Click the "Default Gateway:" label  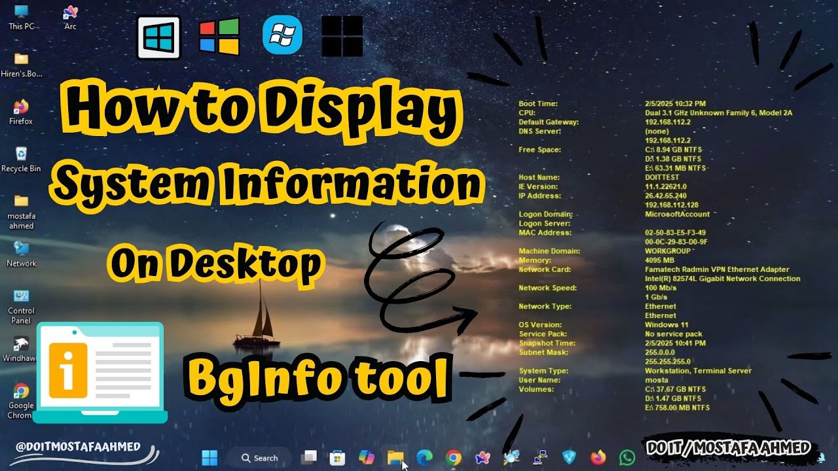549,122
